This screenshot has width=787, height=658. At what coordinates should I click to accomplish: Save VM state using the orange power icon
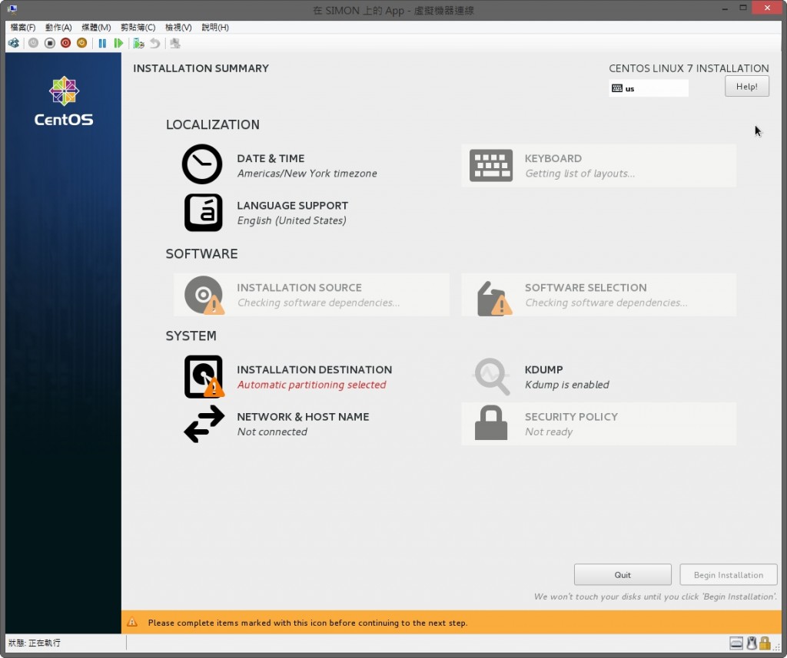[81, 43]
